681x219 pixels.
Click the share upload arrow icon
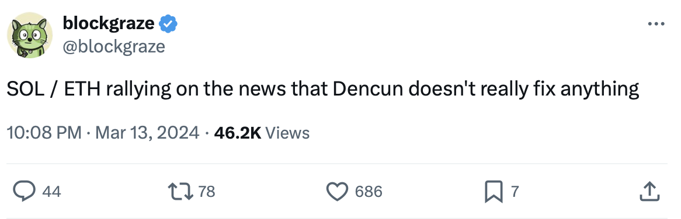pos(649,191)
